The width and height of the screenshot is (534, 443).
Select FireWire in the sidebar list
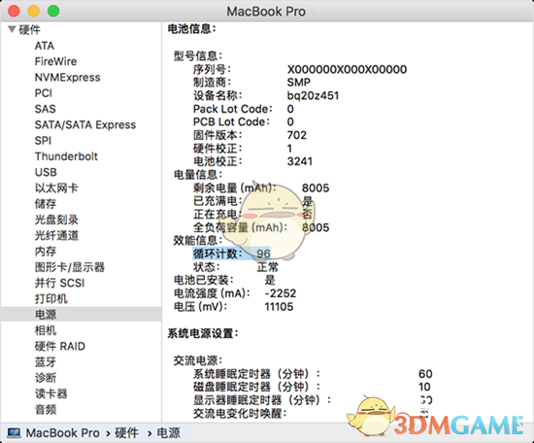pos(56,61)
